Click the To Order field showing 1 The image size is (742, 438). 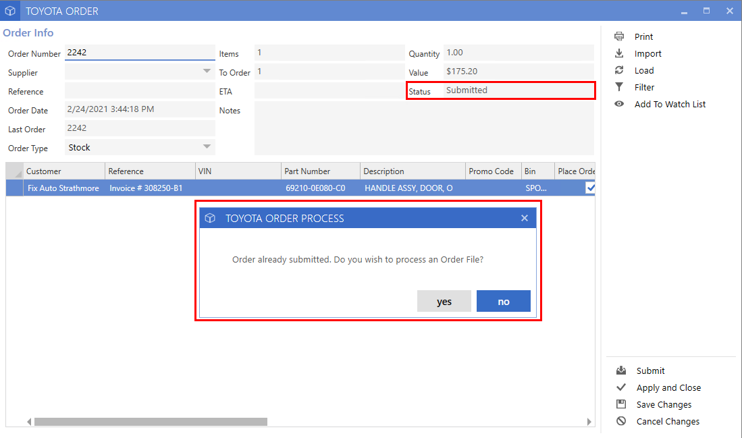tap(329, 72)
